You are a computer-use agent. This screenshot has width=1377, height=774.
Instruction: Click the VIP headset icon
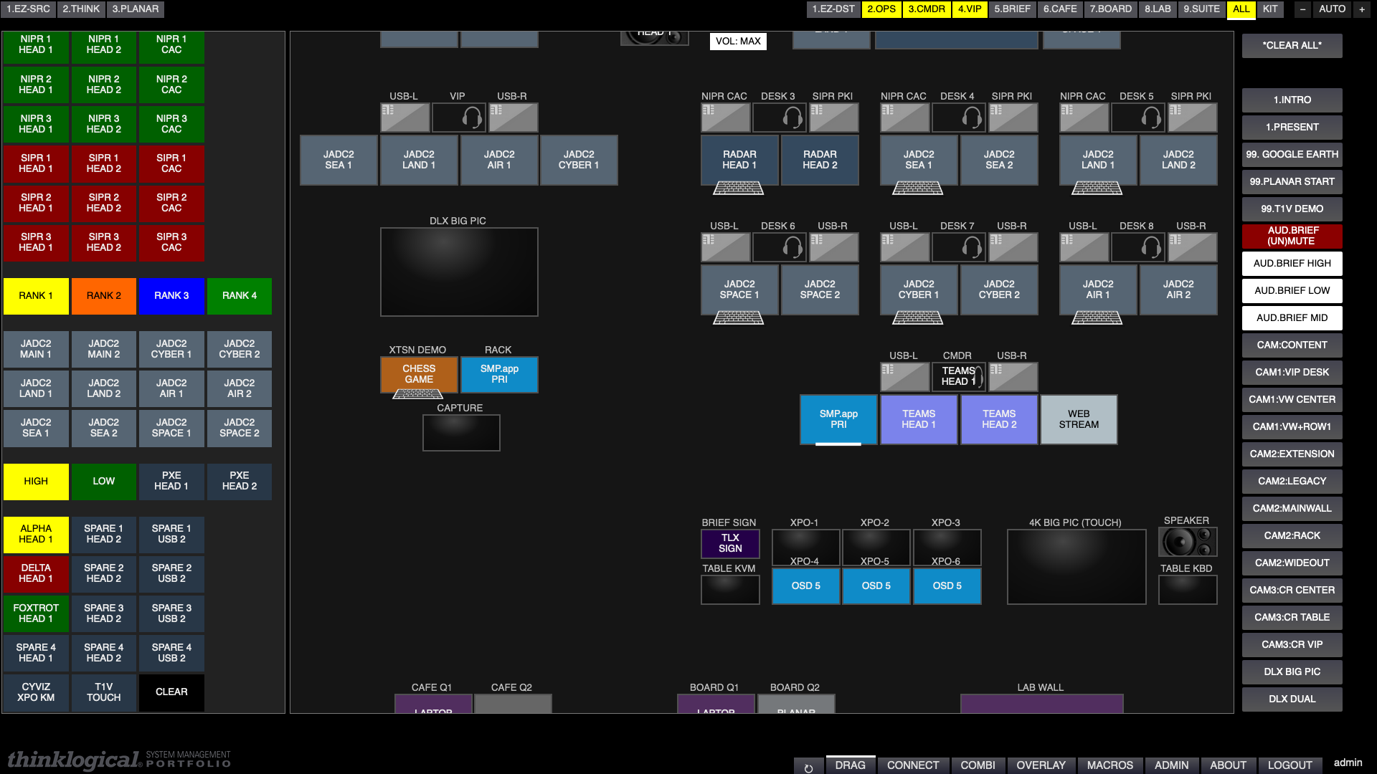(x=458, y=118)
